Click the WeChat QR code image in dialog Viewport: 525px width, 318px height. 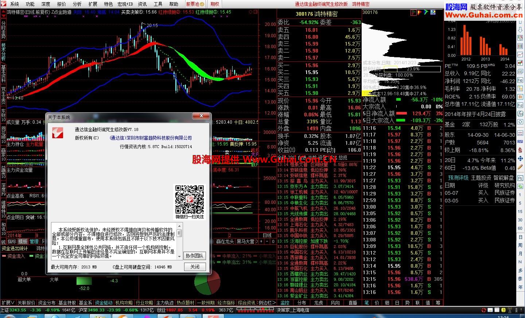pyautogui.click(x=190, y=199)
